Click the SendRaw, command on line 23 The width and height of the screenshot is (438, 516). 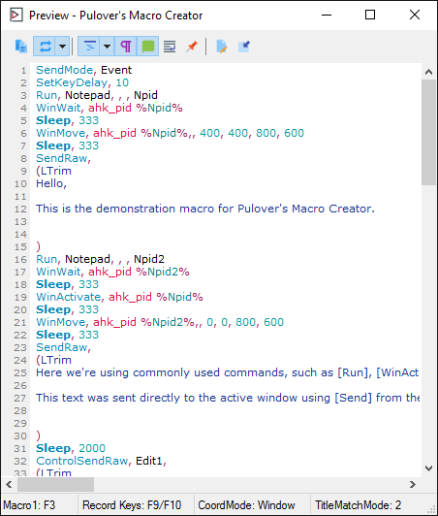[63, 347]
